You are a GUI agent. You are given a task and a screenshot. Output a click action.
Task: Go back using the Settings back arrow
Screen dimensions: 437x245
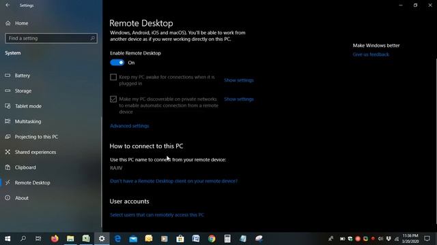(x=8, y=5)
